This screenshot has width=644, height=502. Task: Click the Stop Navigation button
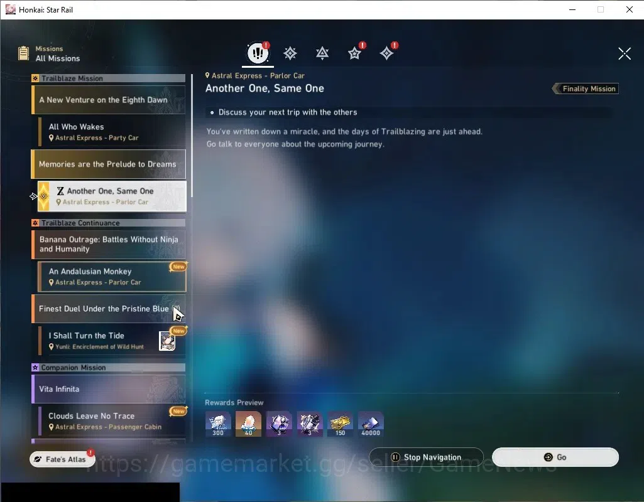point(427,457)
